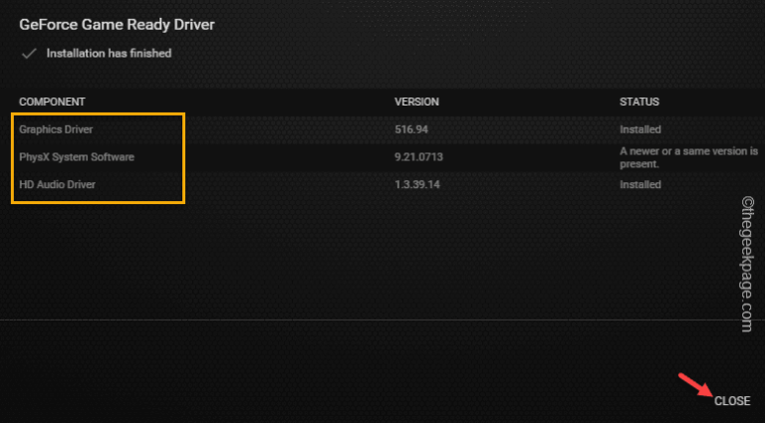Click the installation finished checkmark icon

coord(28,54)
